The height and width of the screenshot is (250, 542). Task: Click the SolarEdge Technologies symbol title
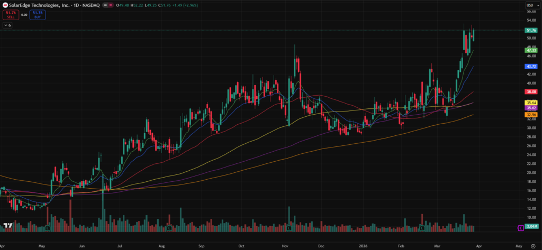tap(43, 5)
